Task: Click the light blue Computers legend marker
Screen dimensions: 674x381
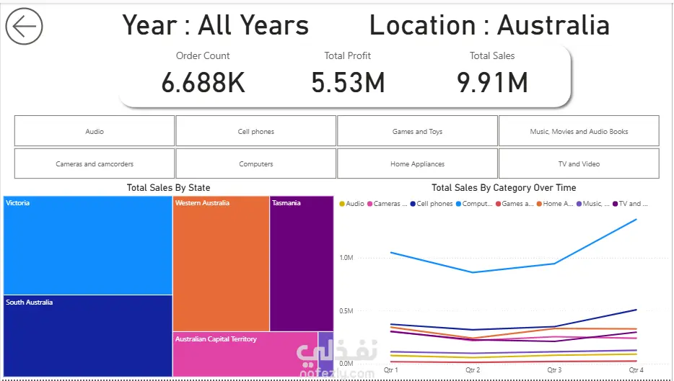Action: tap(458, 204)
